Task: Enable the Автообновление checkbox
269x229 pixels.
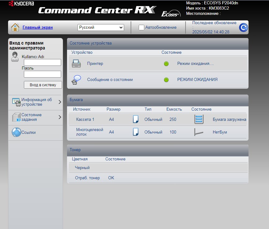Action: click(141, 28)
